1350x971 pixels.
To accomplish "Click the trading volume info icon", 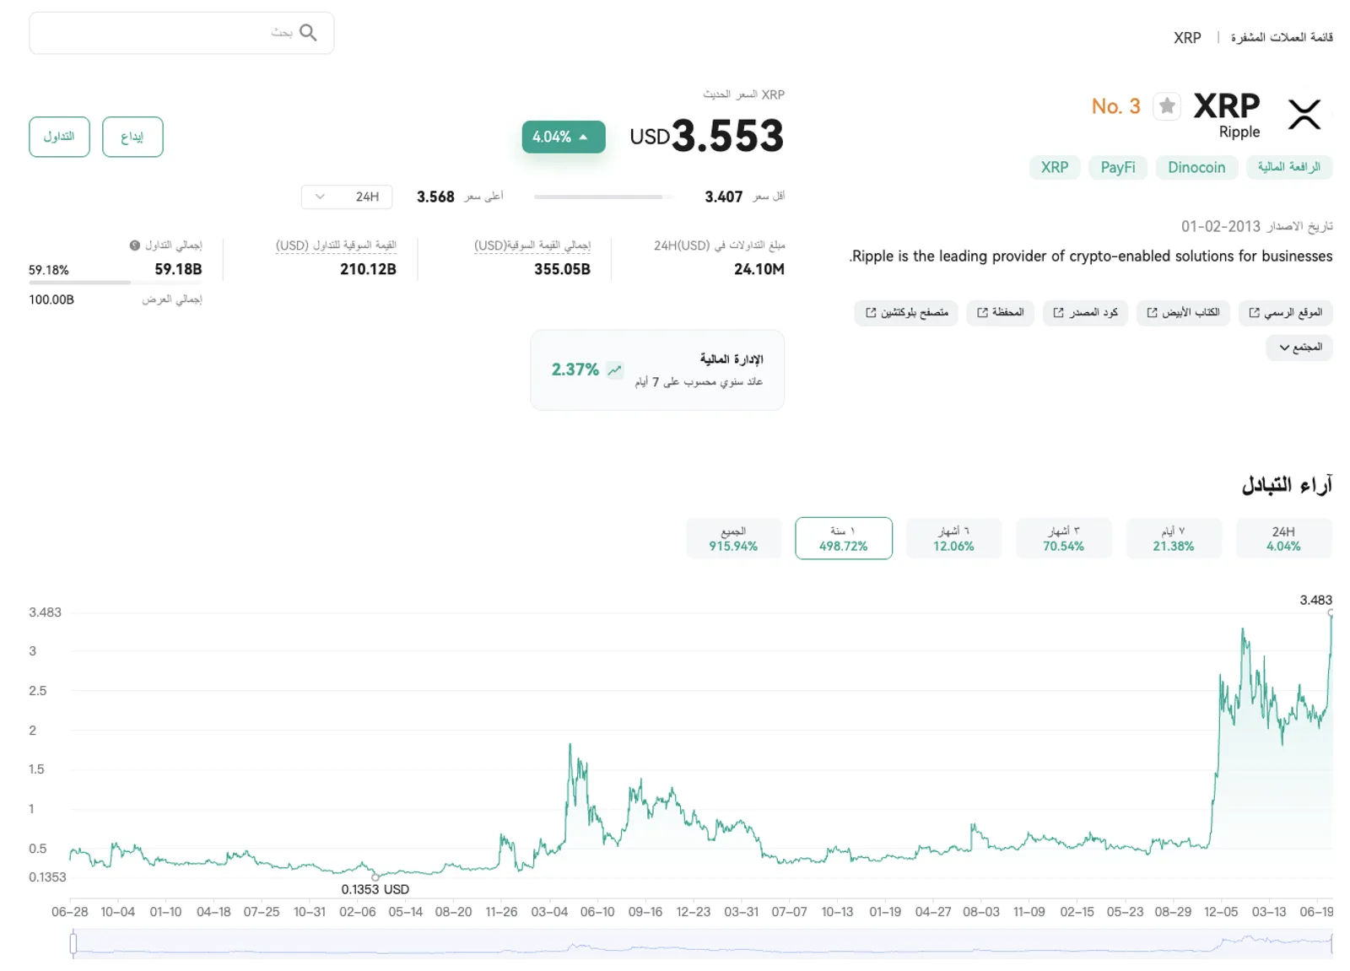I will point(134,245).
